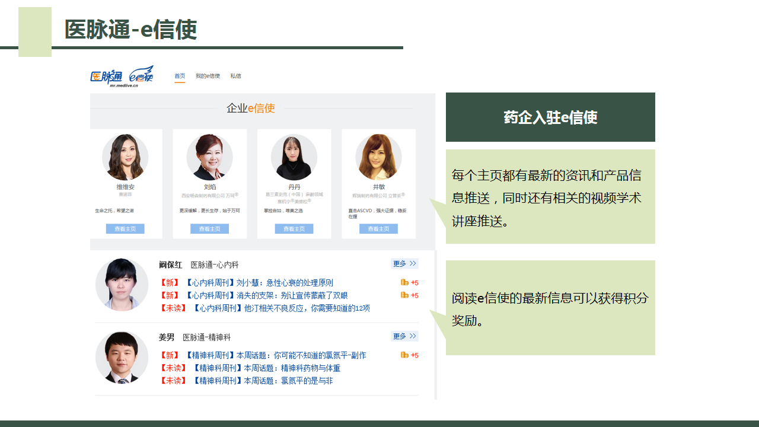Expand 更多 for 医脉通-精神科
Viewport: 759px width, 427px height.
[404, 336]
